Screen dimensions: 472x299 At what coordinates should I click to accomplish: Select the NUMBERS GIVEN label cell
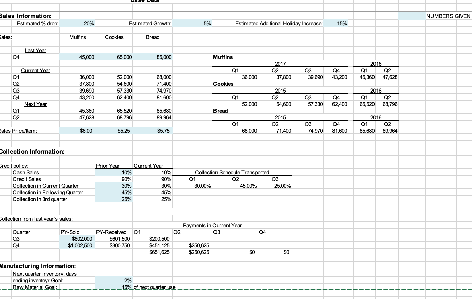pyautogui.click(x=448, y=16)
